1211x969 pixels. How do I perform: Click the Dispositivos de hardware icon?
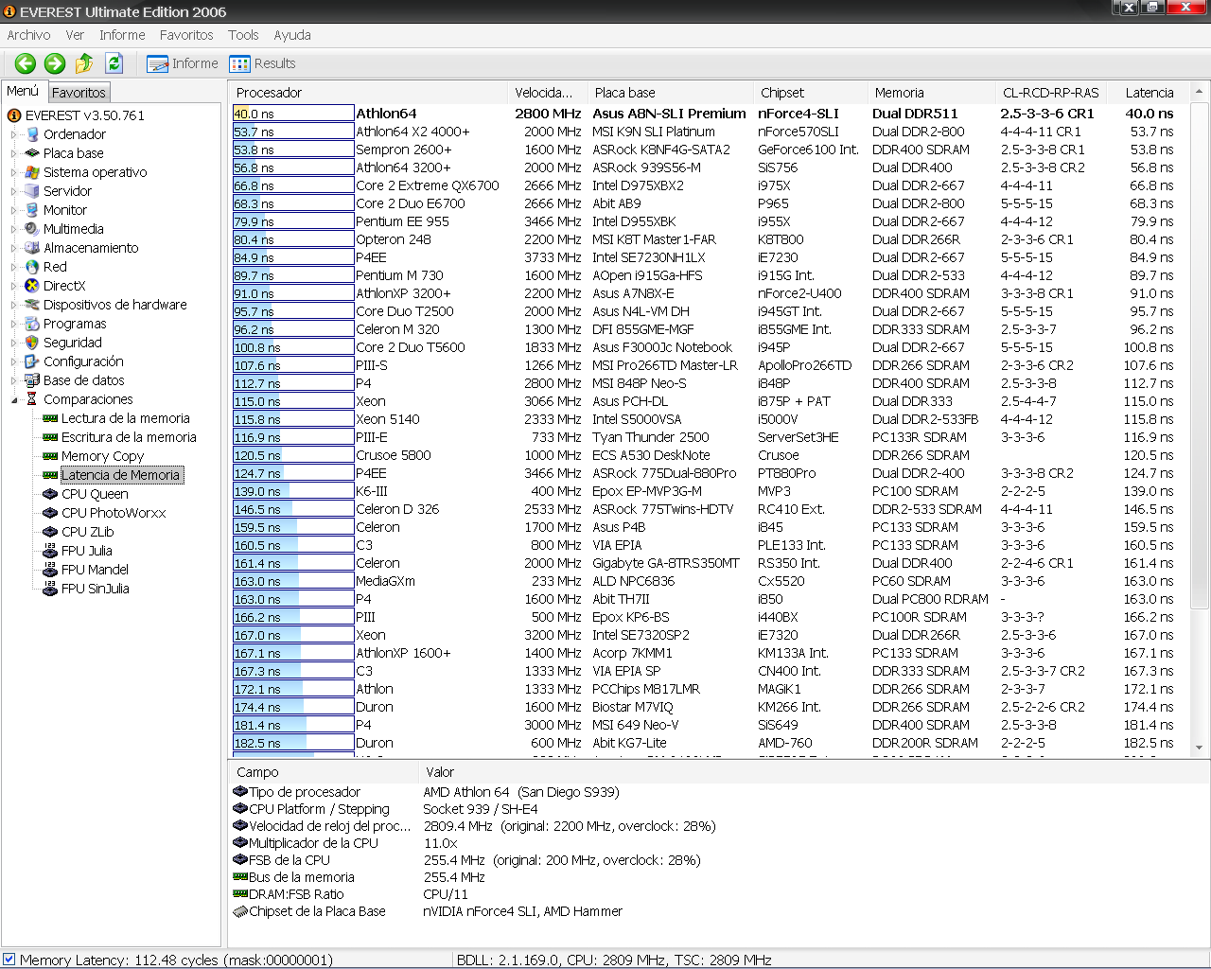[32, 305]
